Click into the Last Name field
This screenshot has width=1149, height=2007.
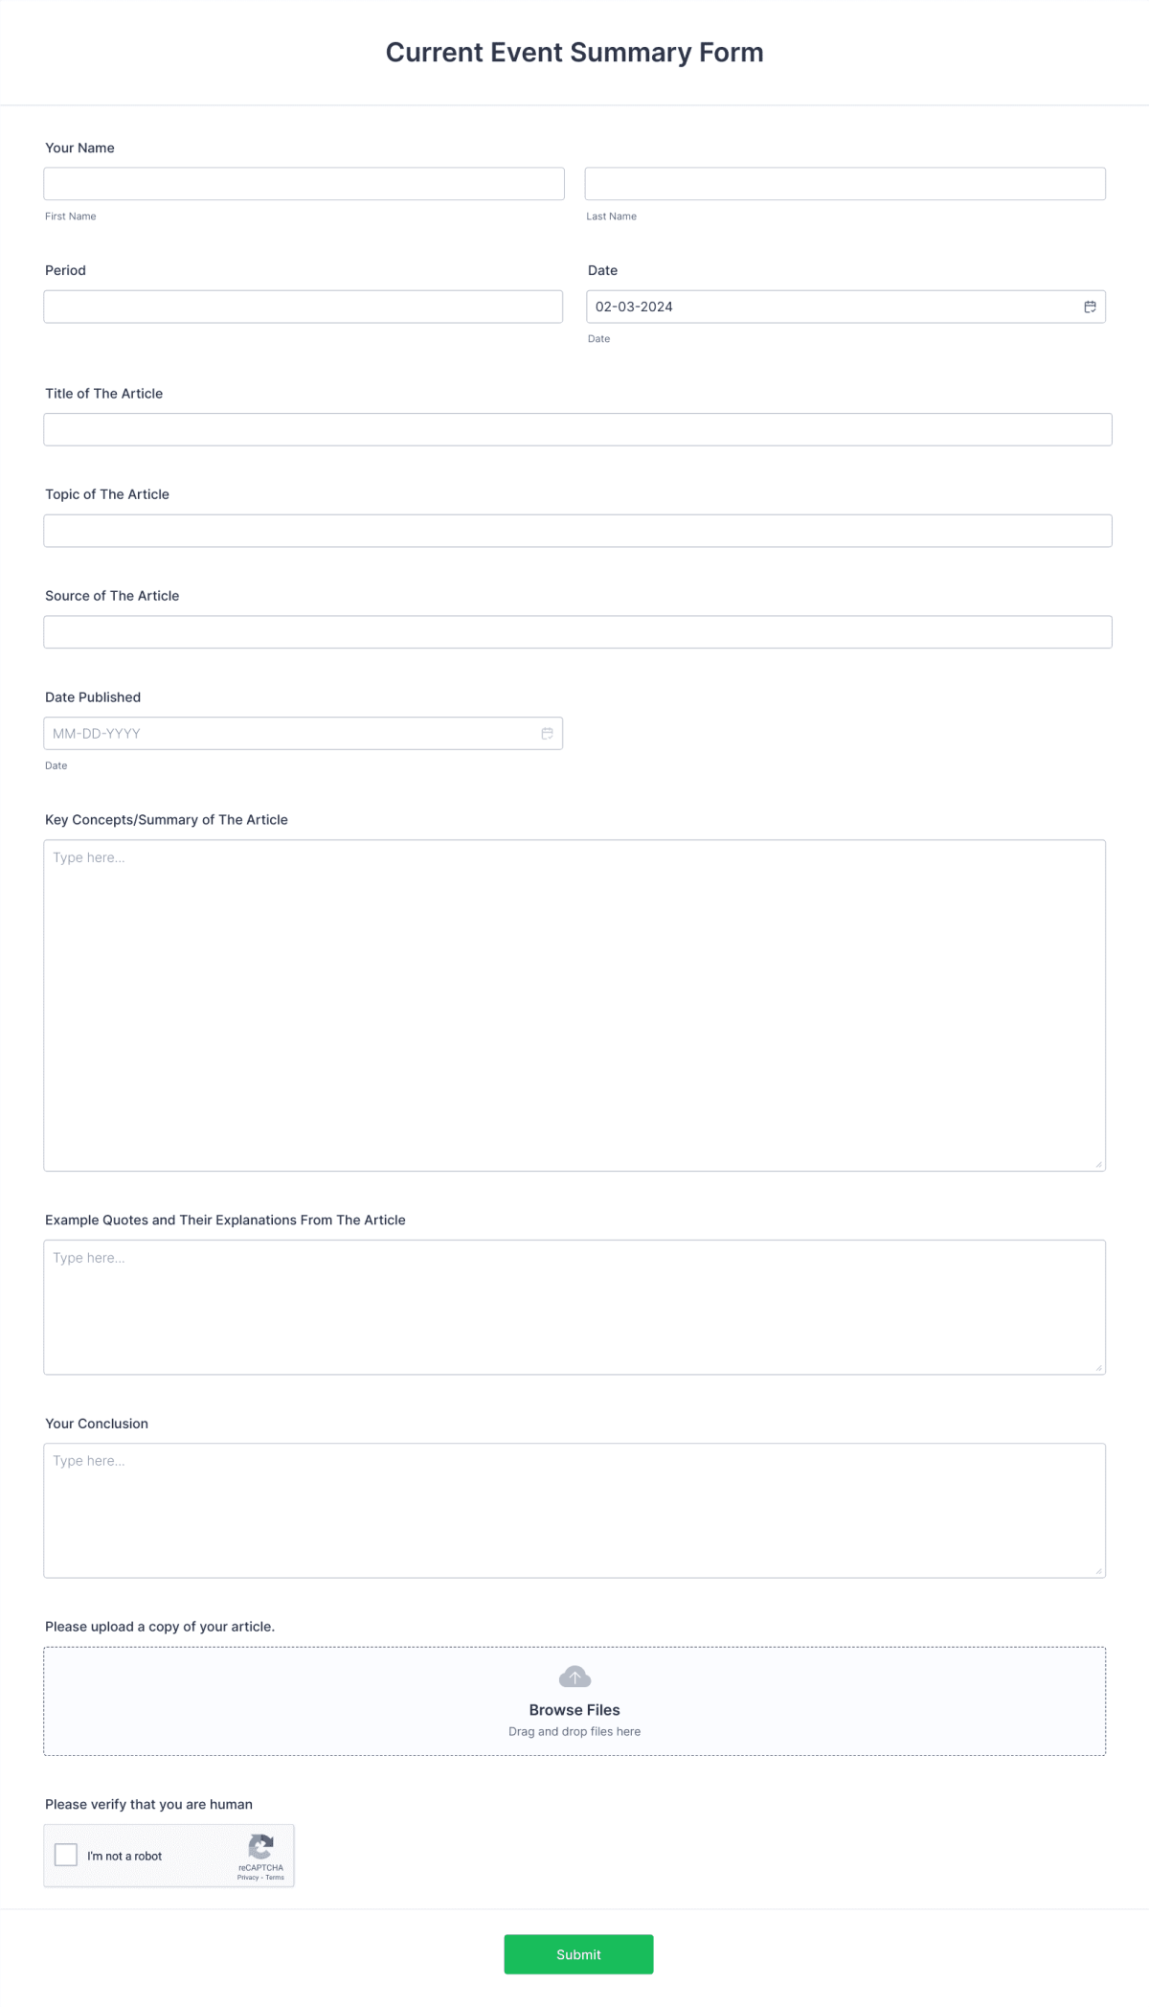846,183
